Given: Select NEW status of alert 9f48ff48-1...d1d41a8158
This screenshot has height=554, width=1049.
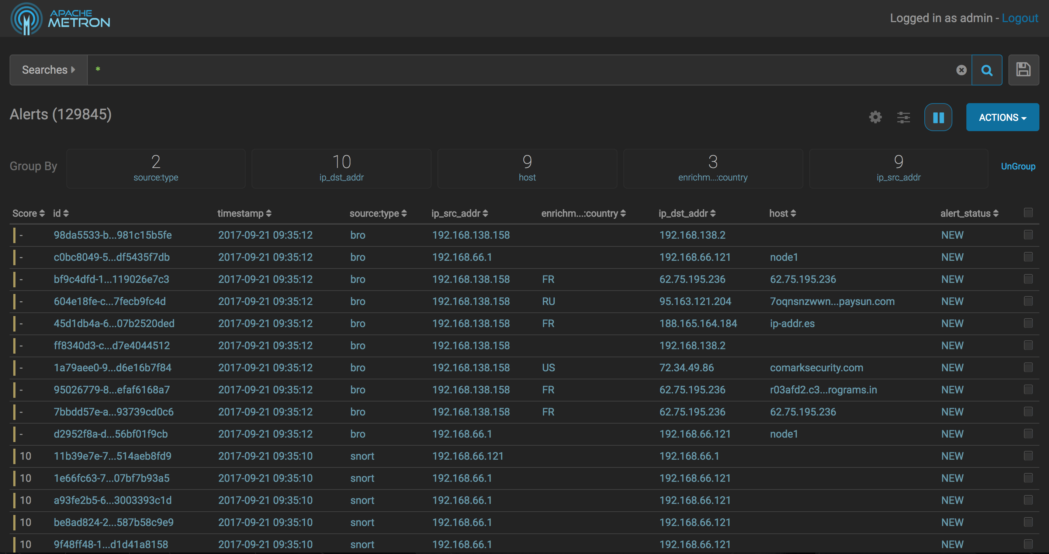Looking at the screenshot, I should click(x=952, y=544).
